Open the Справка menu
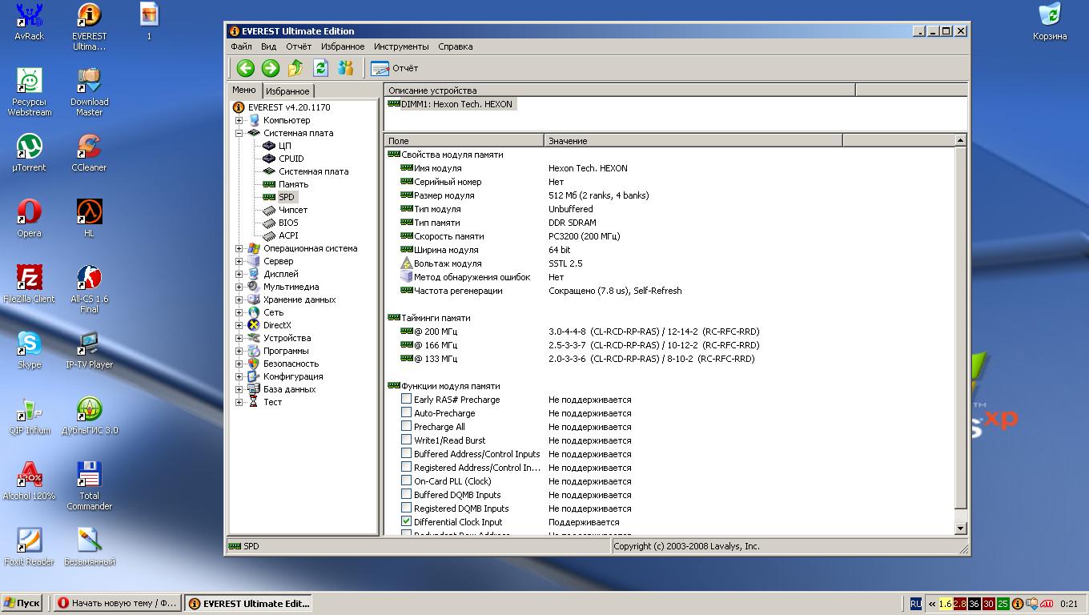The width and height of the screenshot is (1089, 615). [456, 46]
